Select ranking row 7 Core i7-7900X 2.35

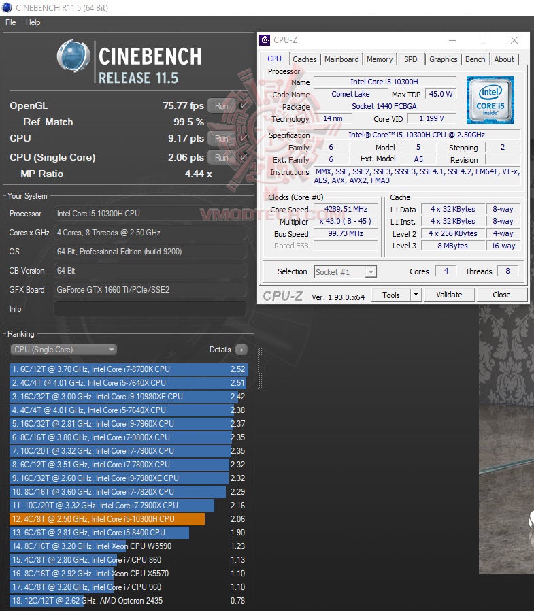[129, 451]
